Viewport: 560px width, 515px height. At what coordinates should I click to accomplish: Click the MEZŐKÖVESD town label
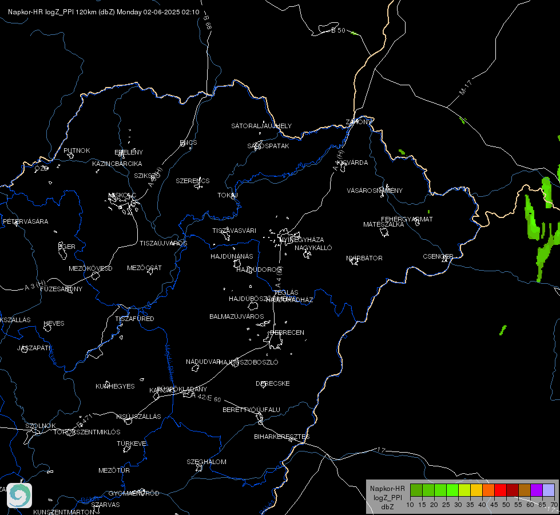coord(90,268)
